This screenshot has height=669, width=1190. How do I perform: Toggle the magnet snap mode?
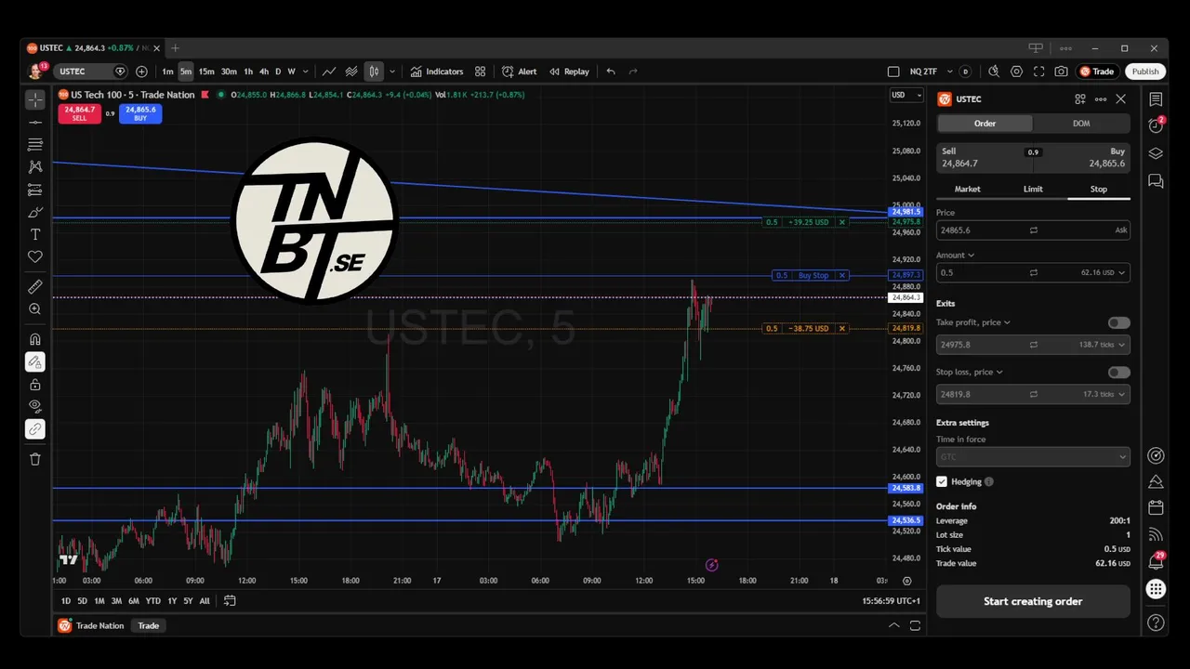pos(35,339)
